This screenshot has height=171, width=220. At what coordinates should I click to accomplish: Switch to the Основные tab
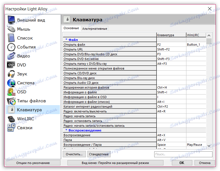[71, 28]
